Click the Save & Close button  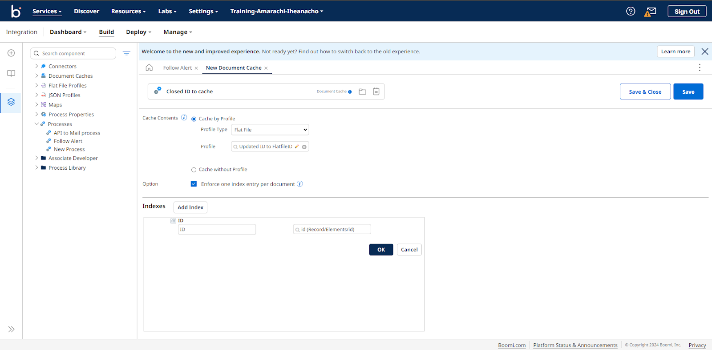[645, 91]
